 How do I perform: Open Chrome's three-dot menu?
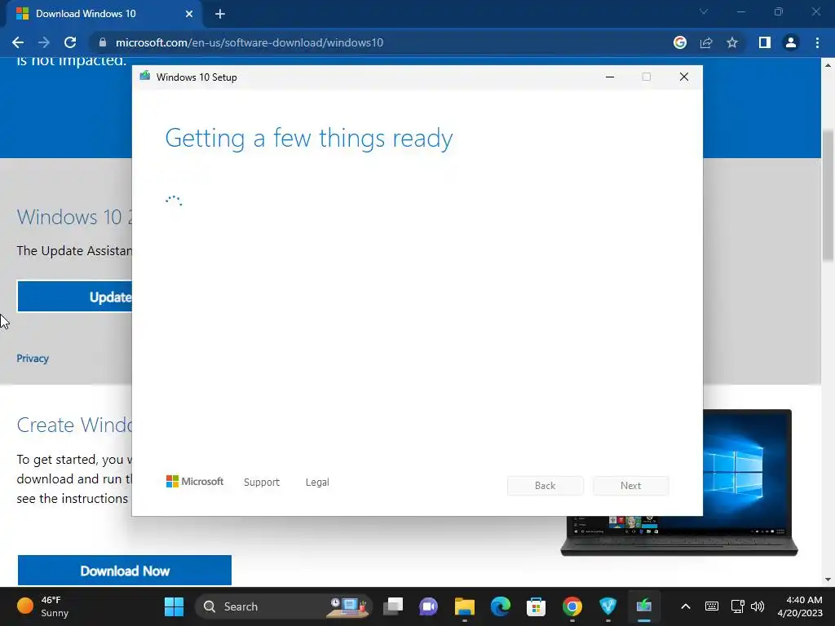[817, 42]
